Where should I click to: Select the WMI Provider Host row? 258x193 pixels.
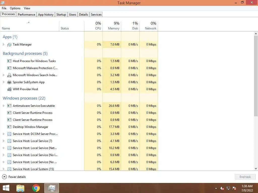(x=79, y=89)
